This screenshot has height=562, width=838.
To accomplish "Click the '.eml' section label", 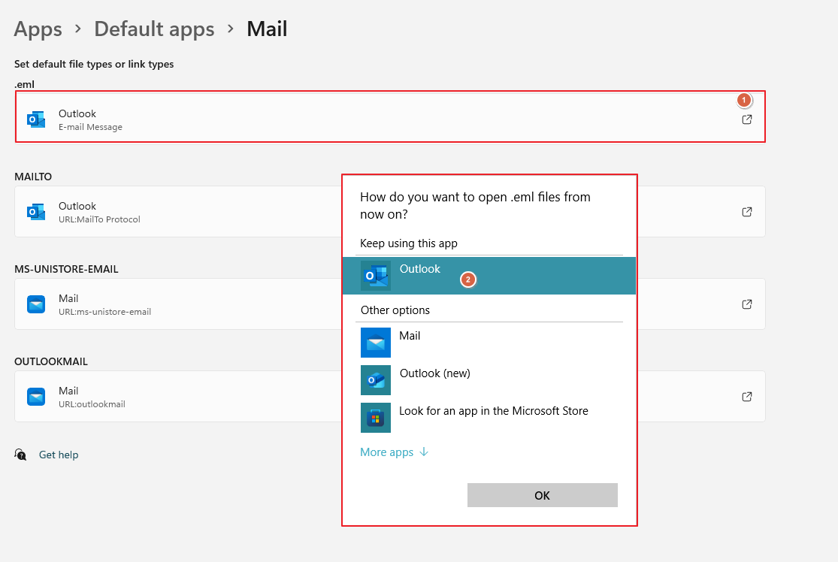I will (25, 84).
